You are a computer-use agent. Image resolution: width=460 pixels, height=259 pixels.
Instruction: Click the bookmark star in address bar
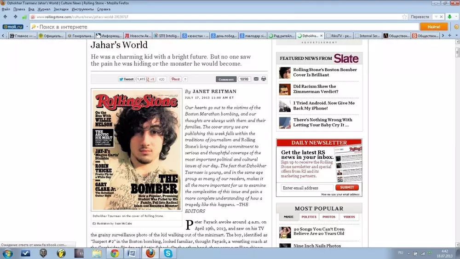click(404, 17)
